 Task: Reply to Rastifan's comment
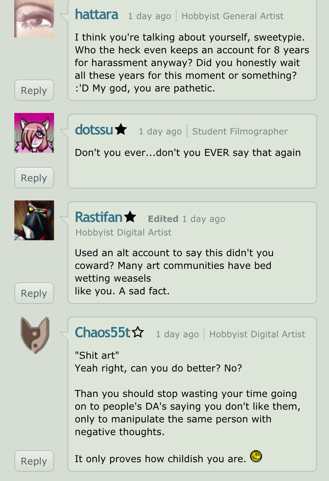34,293
